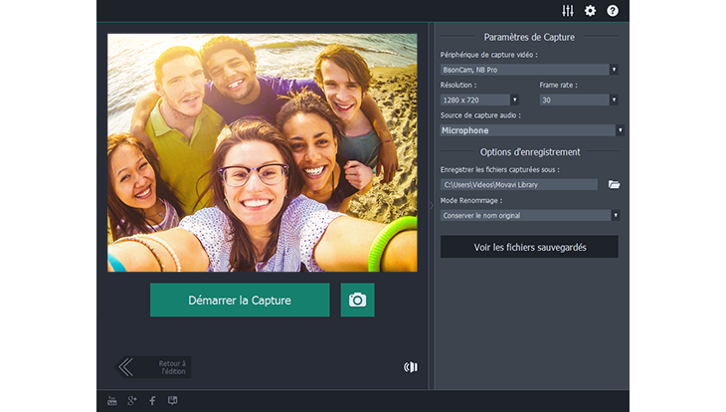Screen dimensions: 726x412
Task: Open the video capture device dropdown
Action: pos(529,70)
